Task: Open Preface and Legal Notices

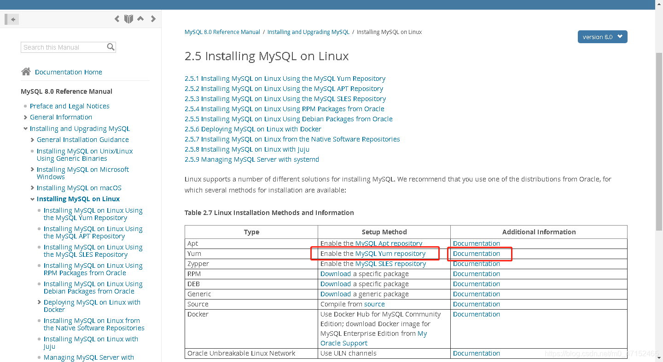Action: [x=70, y=106]
